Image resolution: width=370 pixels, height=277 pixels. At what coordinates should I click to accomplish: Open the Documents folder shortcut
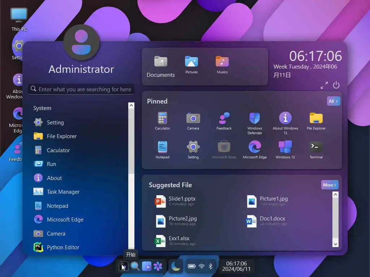[161, 66]
